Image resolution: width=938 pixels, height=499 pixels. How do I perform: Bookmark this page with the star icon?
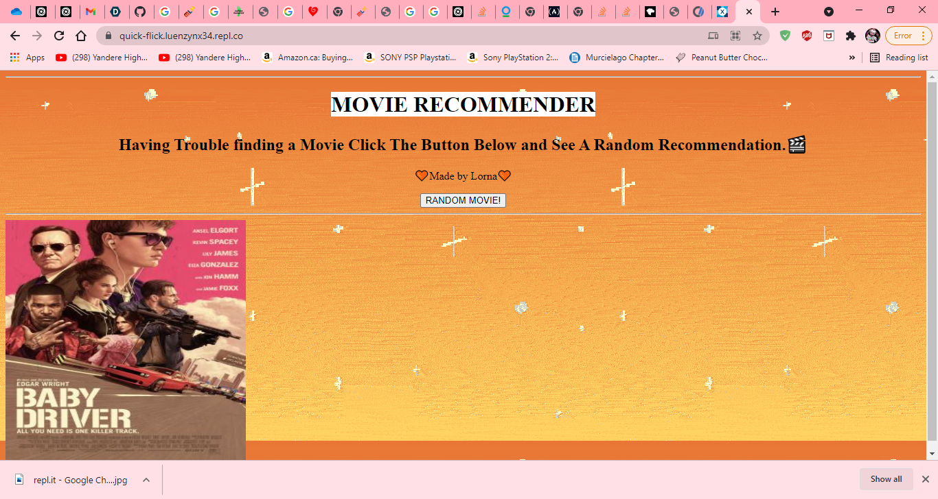[x=757, y=36]
